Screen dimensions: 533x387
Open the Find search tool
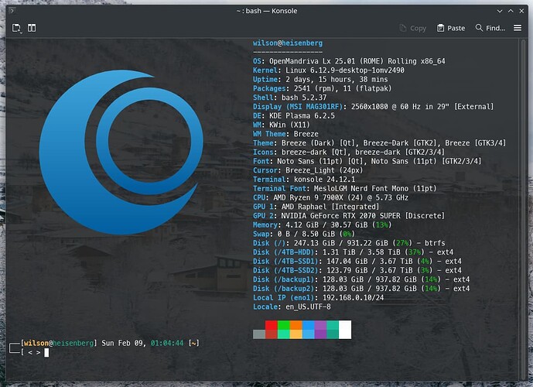490,28
